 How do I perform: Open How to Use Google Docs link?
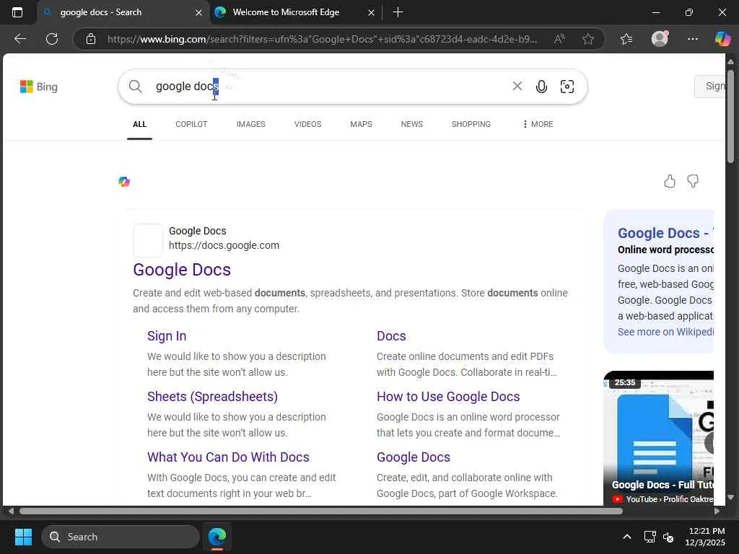(448, 397)
